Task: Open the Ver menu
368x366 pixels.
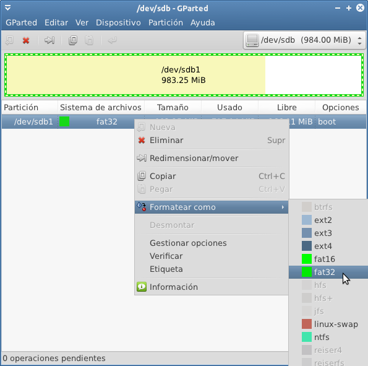Action: [x=82, y=22]
